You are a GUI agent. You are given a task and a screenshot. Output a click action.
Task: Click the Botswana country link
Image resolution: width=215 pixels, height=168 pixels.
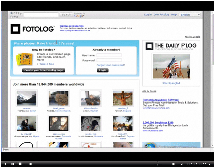pos(99,136)
